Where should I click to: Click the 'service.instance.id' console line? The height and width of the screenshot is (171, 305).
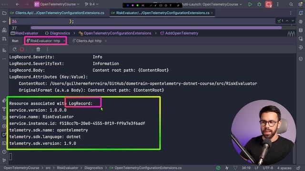(77, 123)
